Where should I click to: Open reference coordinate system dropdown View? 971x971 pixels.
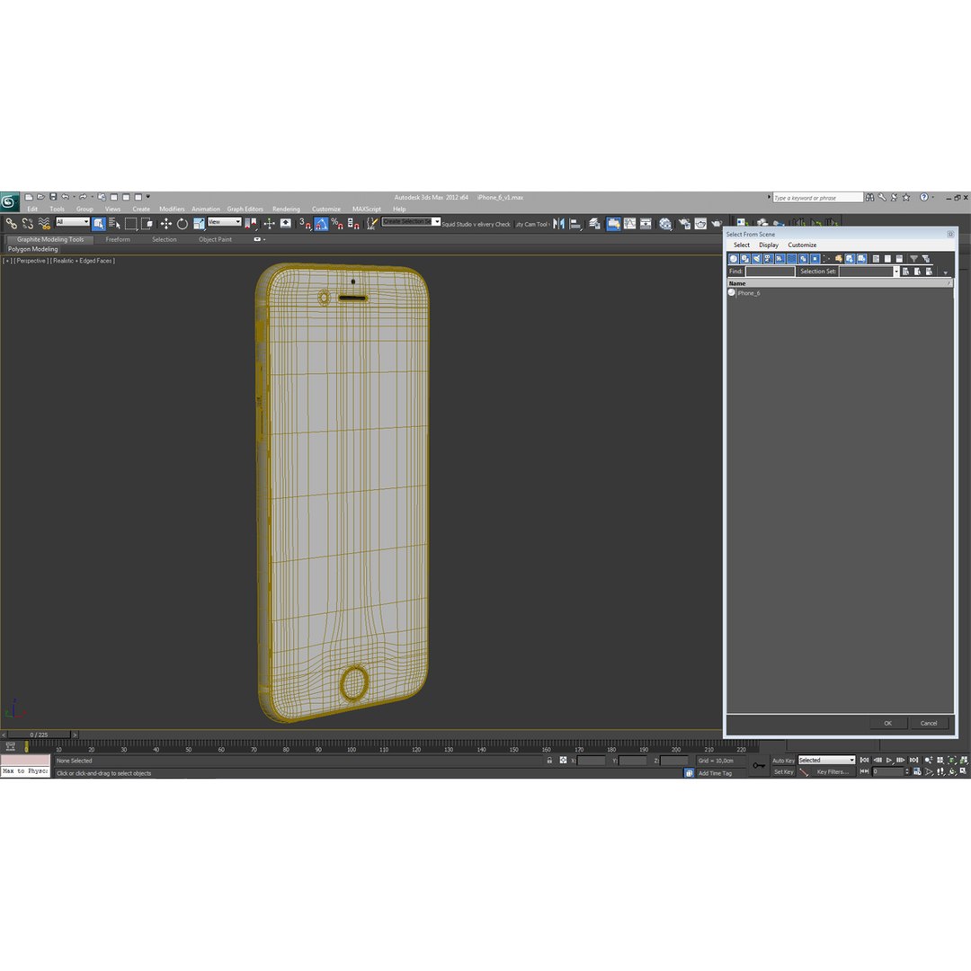click(224, 222)
